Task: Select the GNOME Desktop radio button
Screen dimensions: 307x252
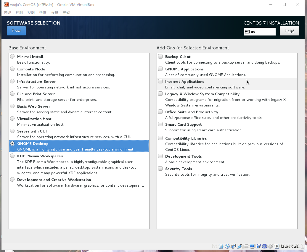Action: coord(12,143)
